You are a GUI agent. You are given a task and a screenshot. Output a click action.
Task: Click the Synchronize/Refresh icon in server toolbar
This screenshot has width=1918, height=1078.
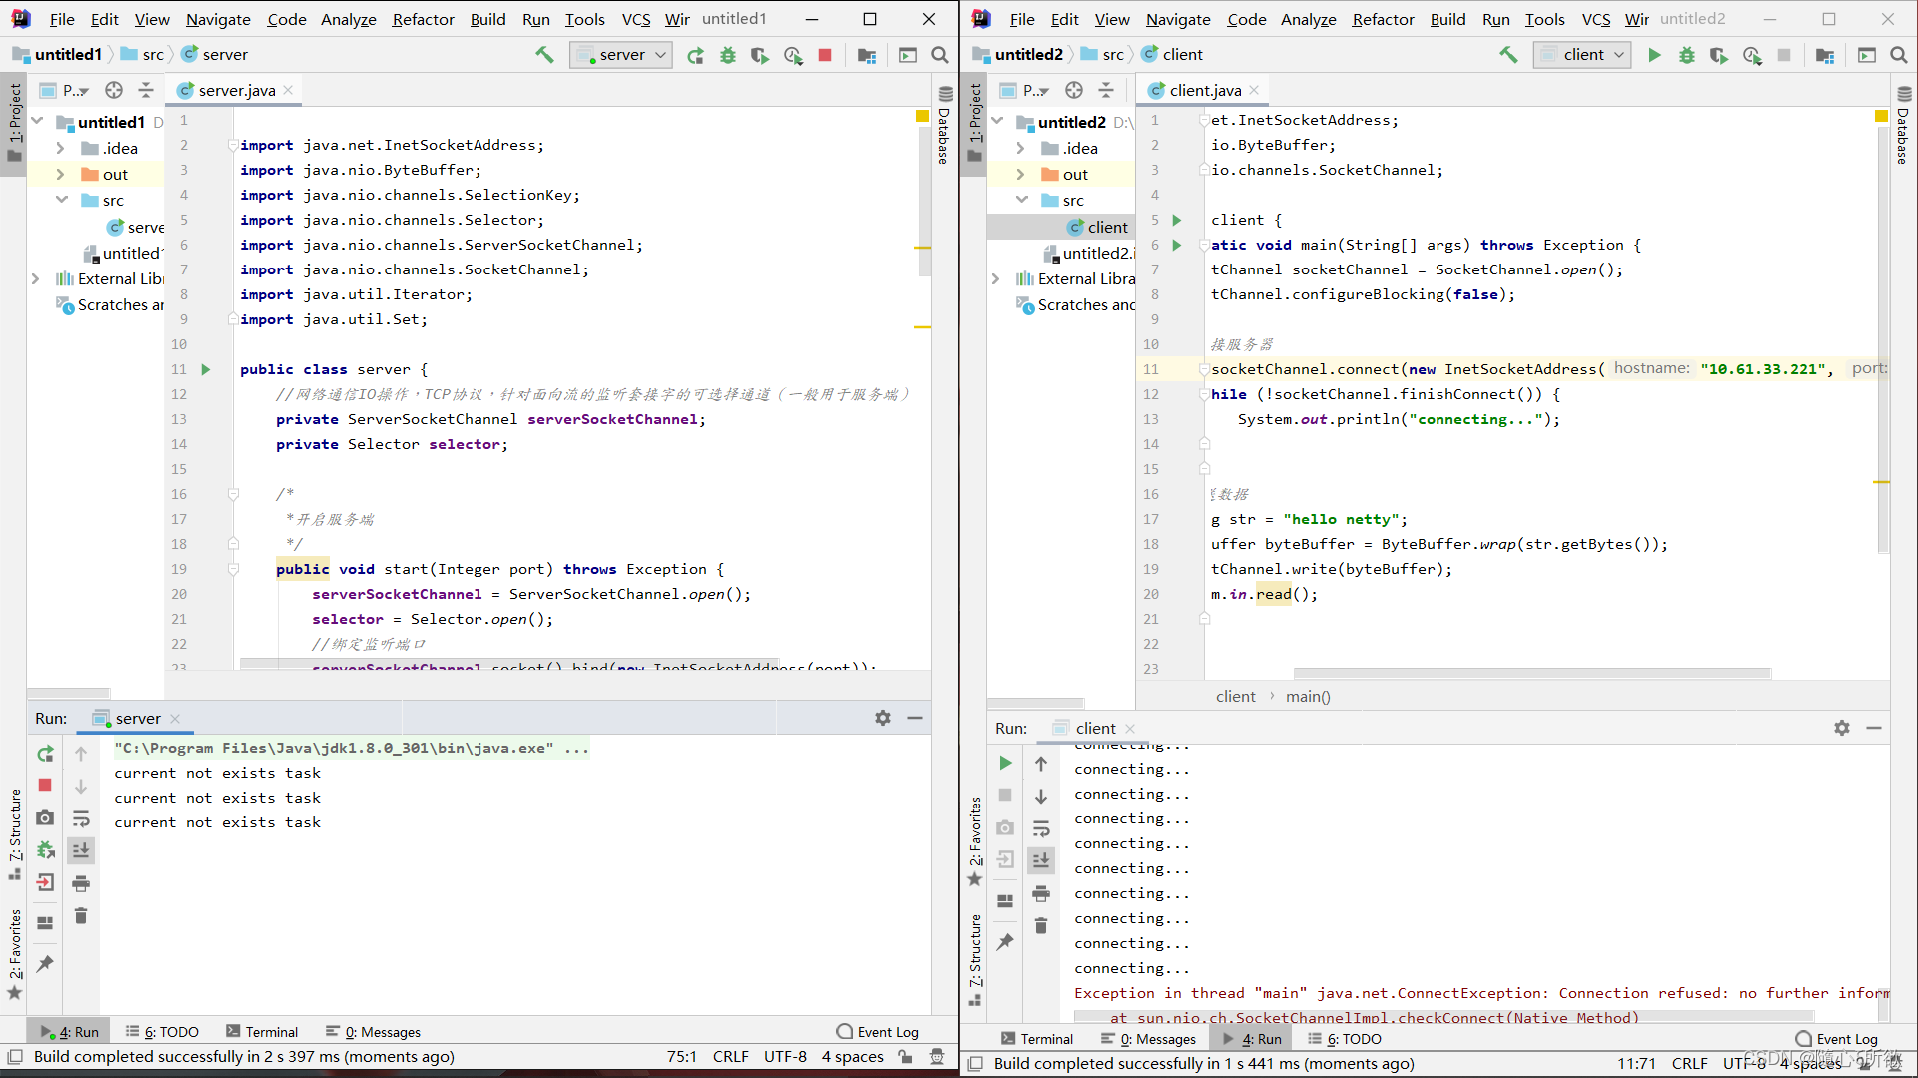point(44,753)
